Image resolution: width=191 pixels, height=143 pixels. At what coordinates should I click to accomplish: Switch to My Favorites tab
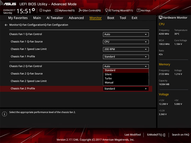(18, 18)
